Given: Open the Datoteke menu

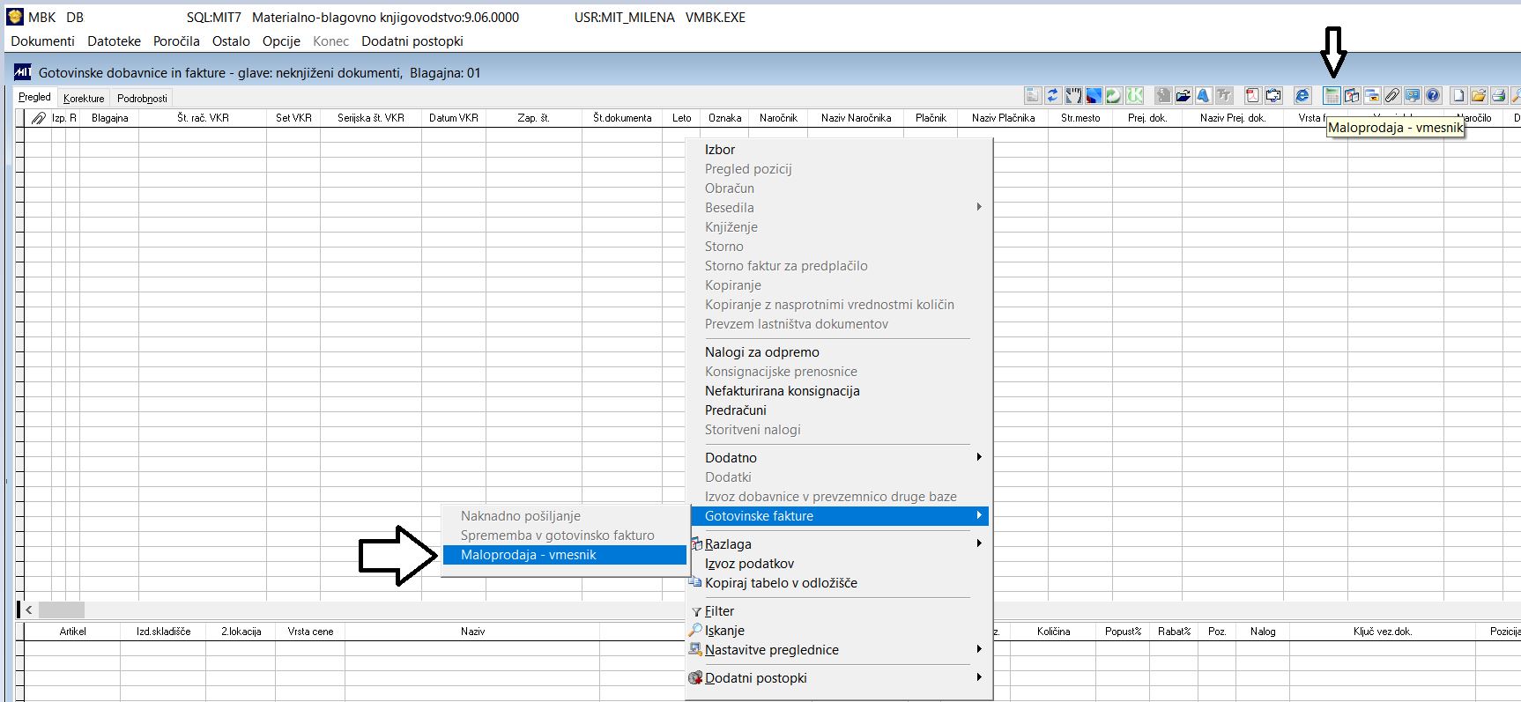Looking at the screenshot, I should pyautogui.click(x=114, y=41).
